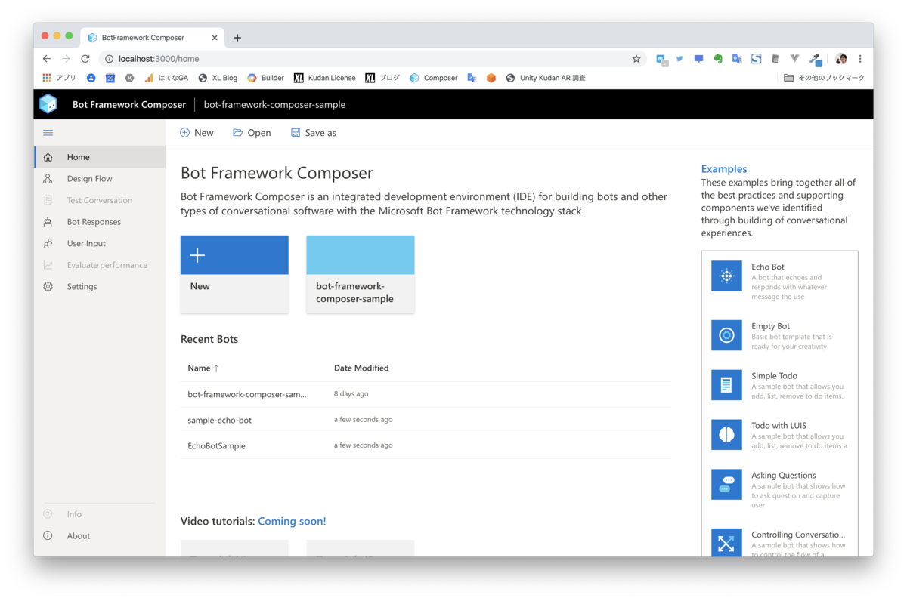Select the BotFramework Composer browser tab

151,38
